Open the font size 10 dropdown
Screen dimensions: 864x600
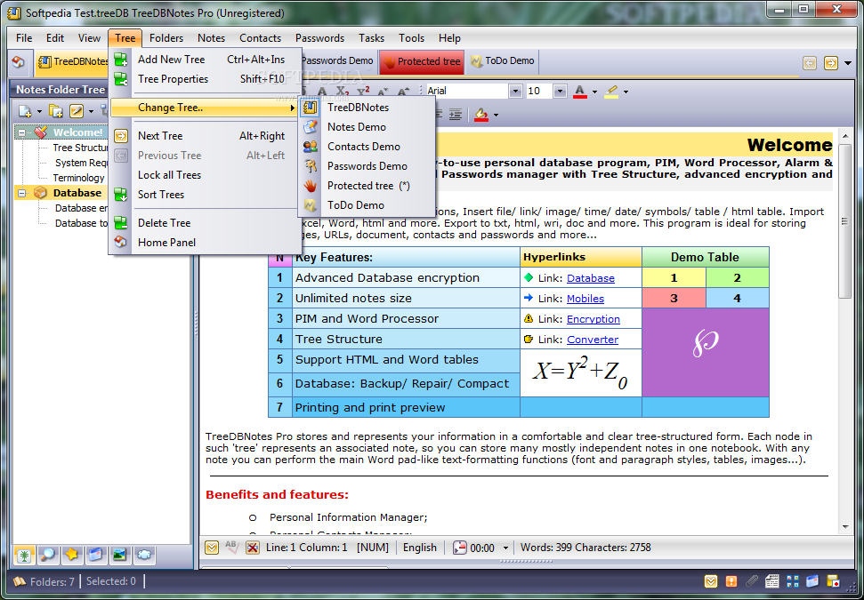point(560,91)
